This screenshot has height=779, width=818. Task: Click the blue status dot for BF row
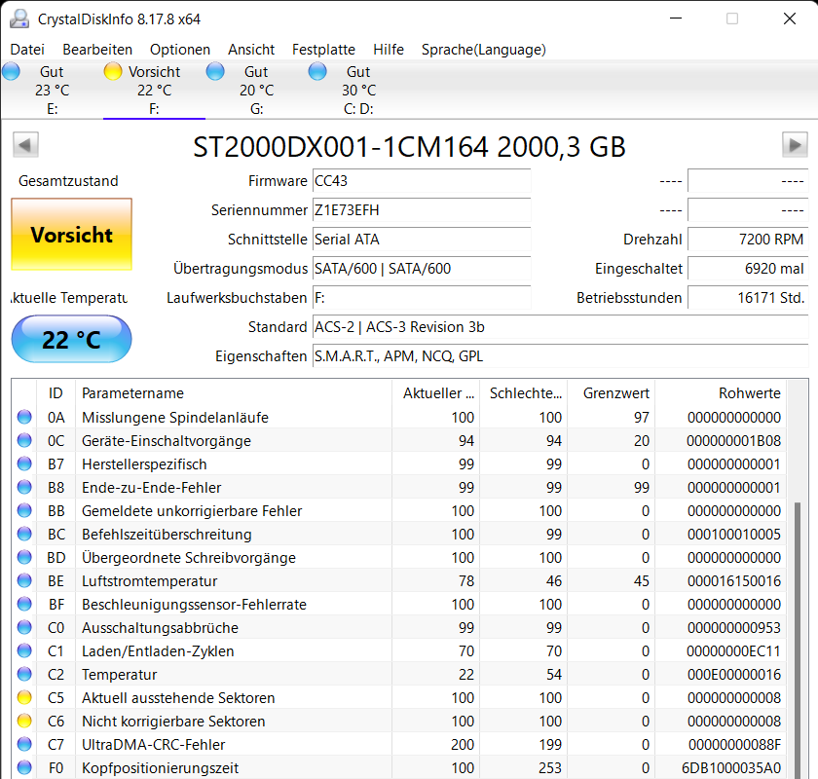pos(24,604)
